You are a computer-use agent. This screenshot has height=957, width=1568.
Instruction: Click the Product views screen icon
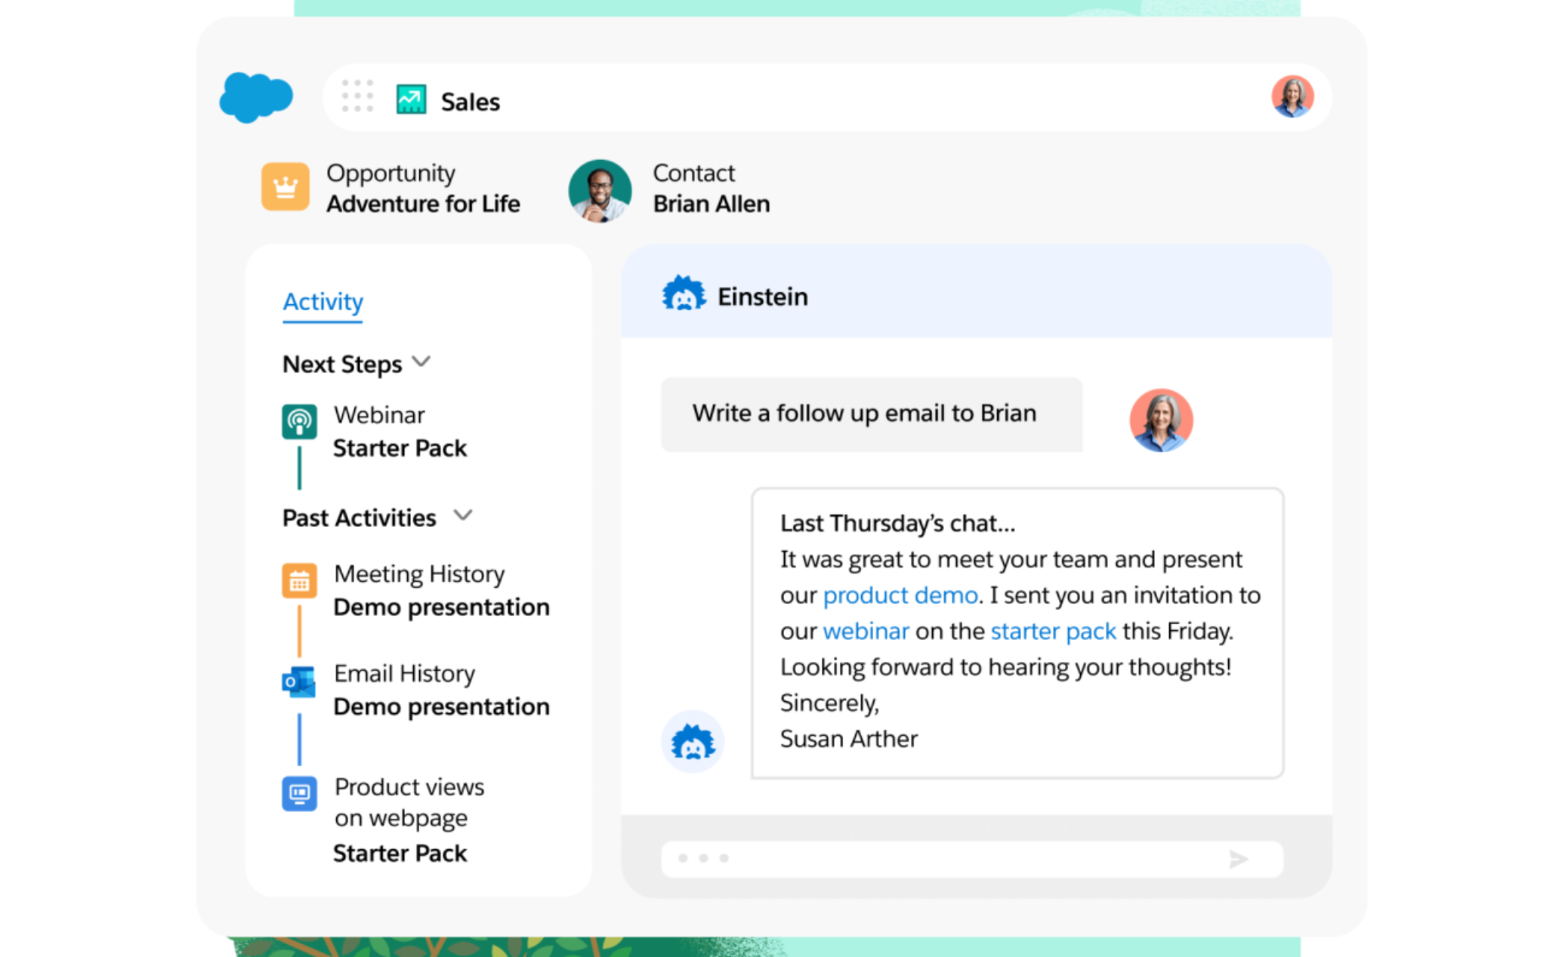299,793
